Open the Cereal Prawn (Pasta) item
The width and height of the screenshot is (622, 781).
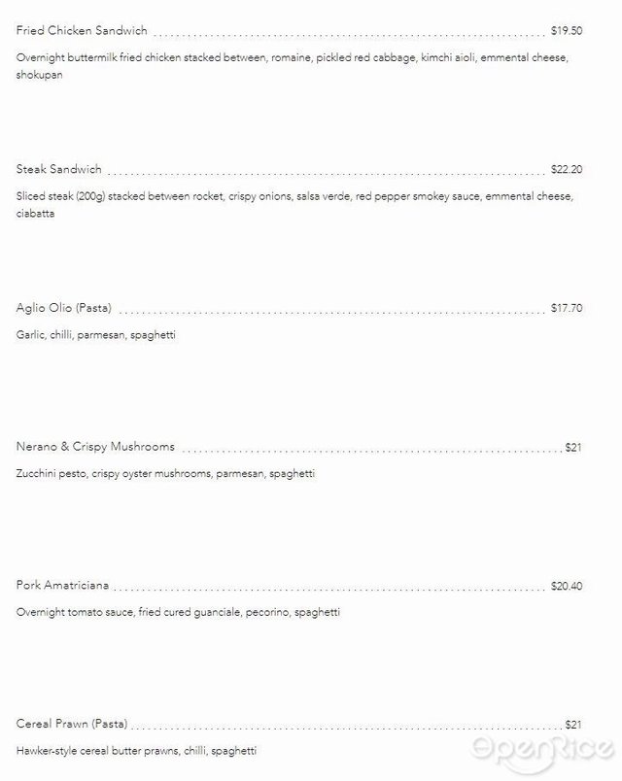(x=71, y=725)
